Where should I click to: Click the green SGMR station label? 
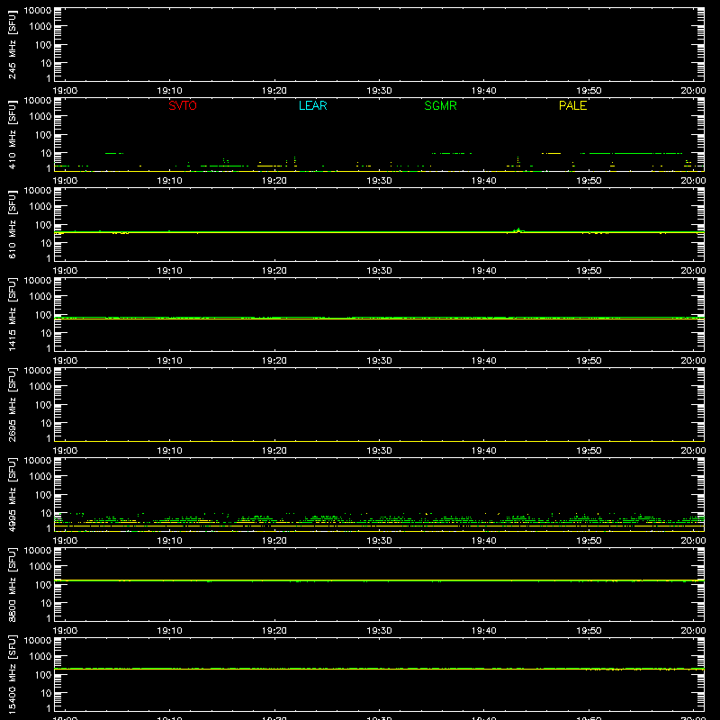[x=440, y=105]
